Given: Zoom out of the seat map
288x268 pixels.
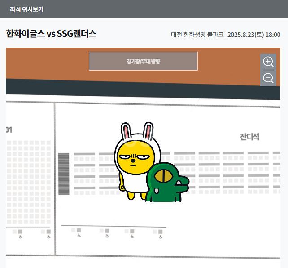Looking at the screenshot, I should tap(268, 78).
